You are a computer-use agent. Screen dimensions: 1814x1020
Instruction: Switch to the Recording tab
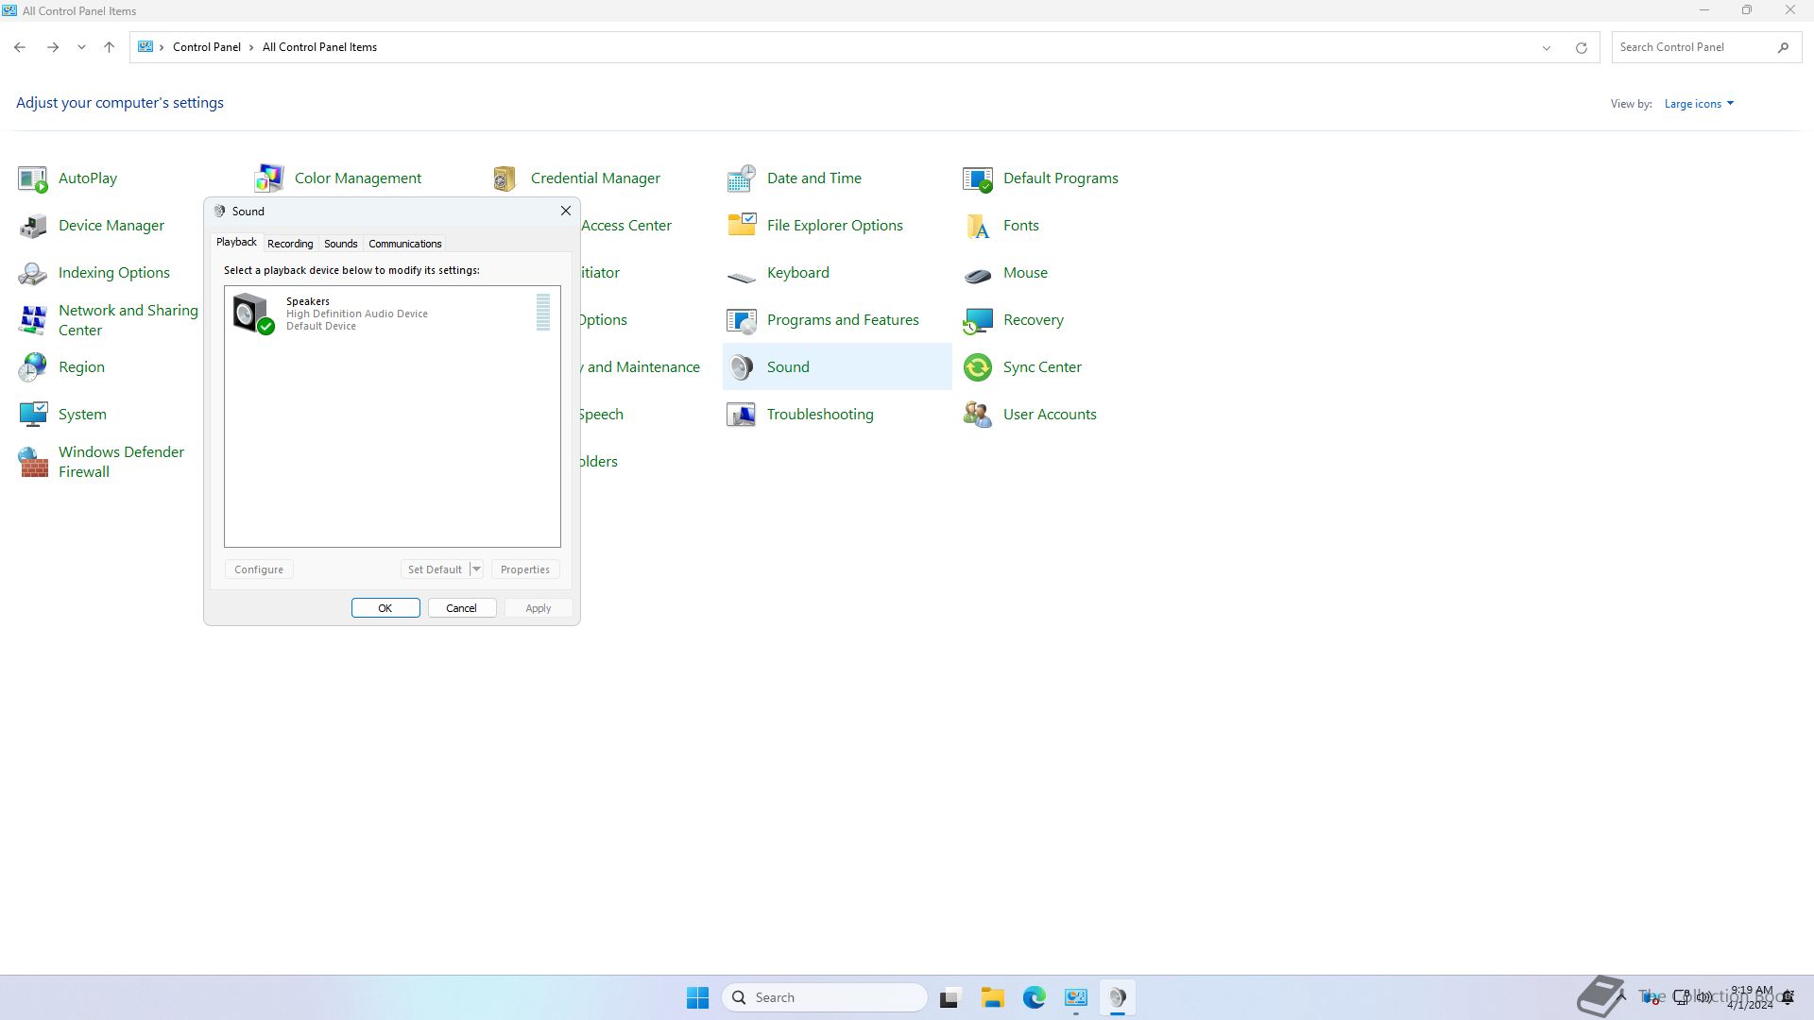pos(290,244)
